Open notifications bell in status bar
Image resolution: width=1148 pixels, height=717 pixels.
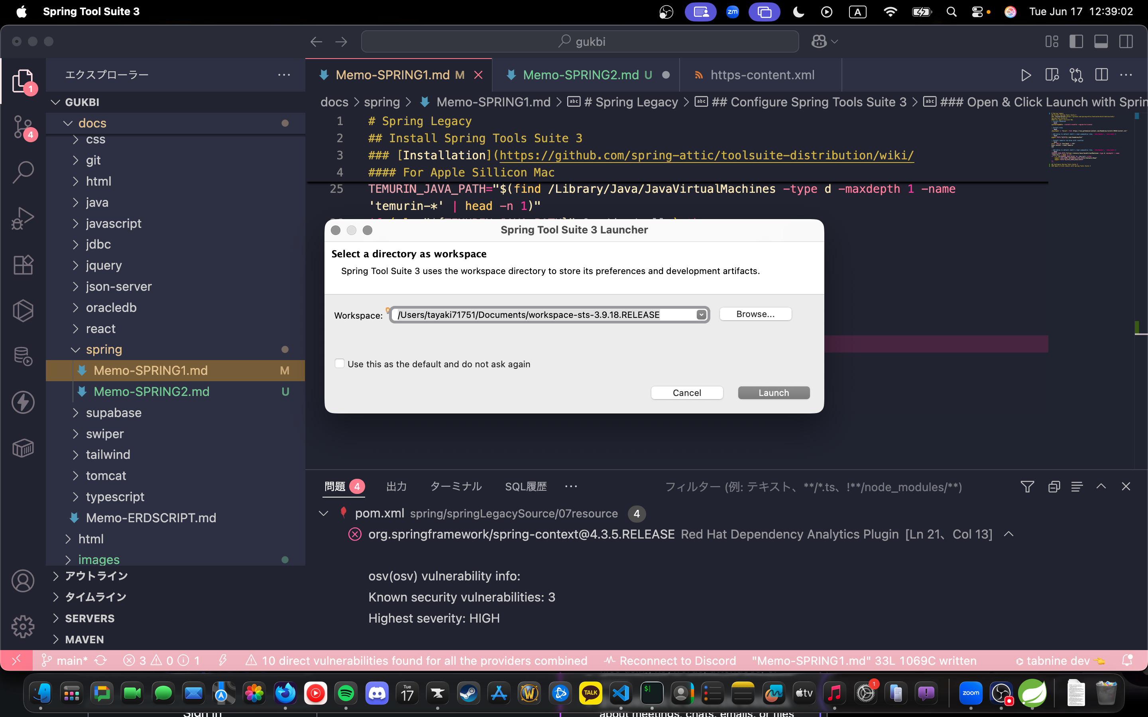(1128, 660)
